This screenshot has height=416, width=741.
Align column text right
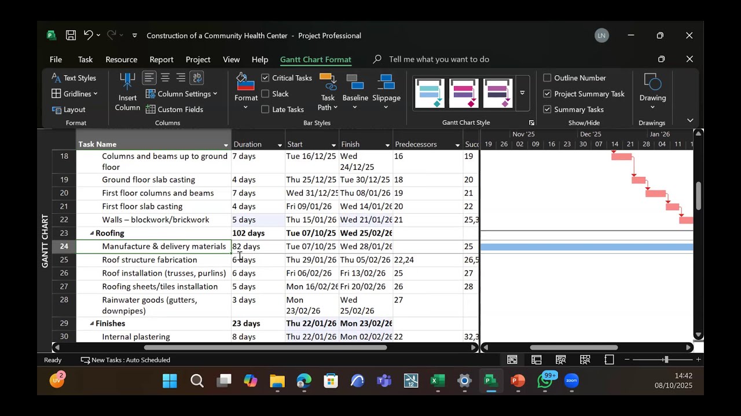pyautogui.click(x=181, y=77)
